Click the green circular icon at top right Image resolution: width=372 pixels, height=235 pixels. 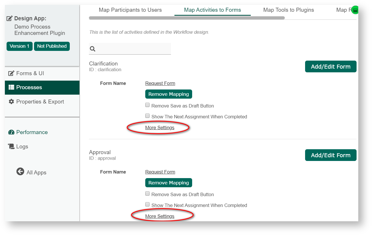click(355, 10)
